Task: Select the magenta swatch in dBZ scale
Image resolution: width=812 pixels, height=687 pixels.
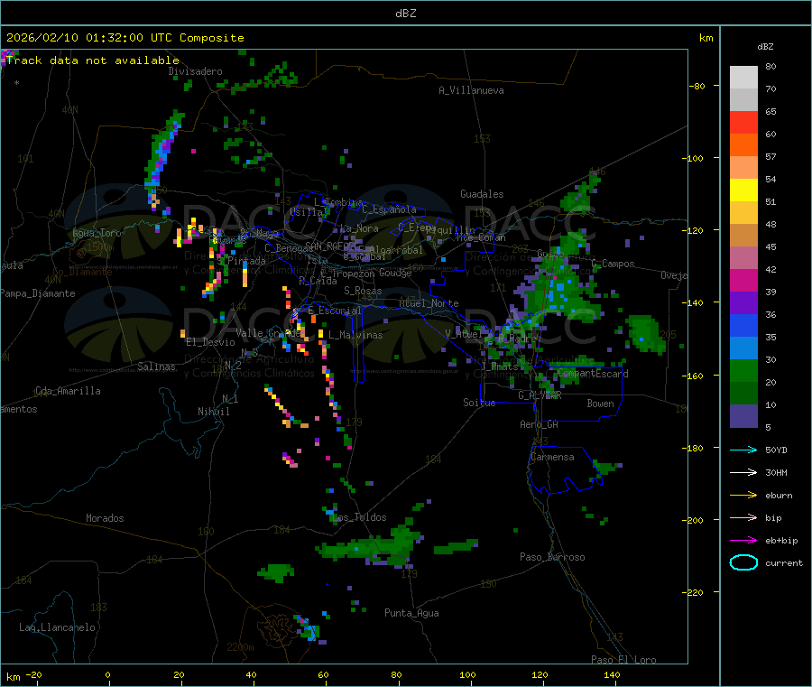Action: click(x=743, y=280)
